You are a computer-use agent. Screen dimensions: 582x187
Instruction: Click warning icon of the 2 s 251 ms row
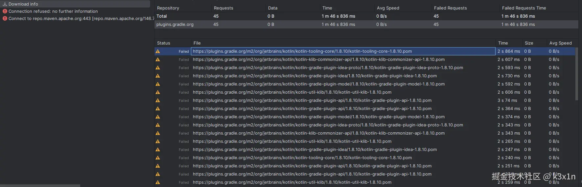[x=158, y=166]
